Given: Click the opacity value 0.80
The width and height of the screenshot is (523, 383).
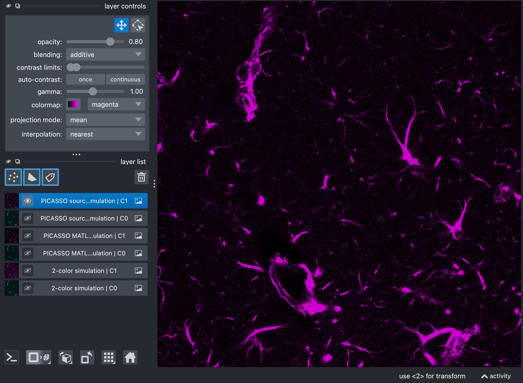Looking at the screenshot, I should (136, 42).
